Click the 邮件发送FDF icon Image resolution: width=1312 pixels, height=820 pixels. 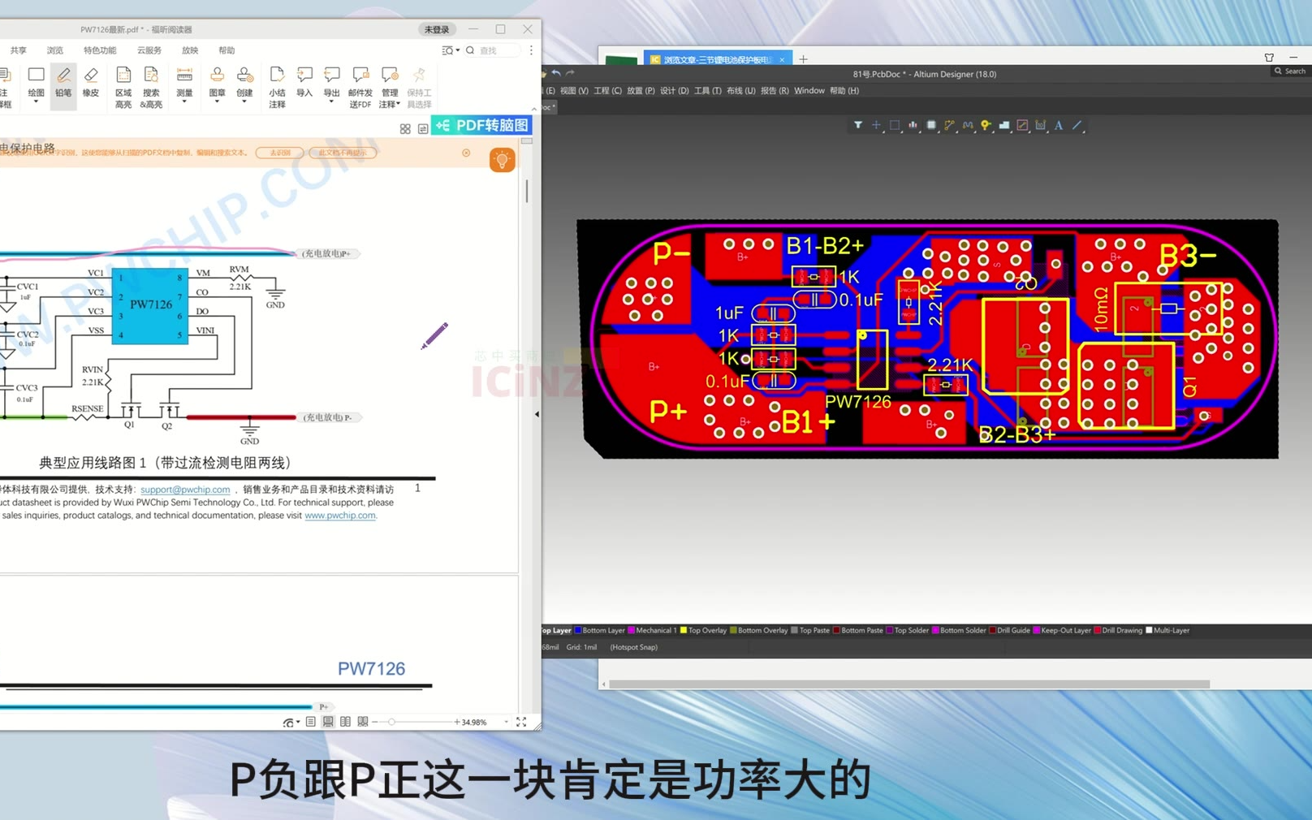pyautogui.click(x=360, y=88)
